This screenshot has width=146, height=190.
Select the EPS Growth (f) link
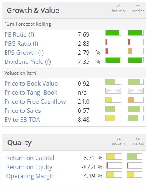click(x=24, y=53)
